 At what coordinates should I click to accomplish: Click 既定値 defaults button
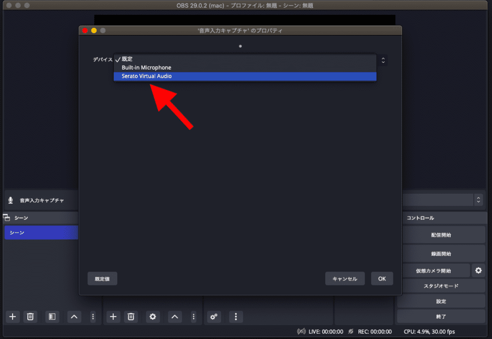[x=102, y=279]
